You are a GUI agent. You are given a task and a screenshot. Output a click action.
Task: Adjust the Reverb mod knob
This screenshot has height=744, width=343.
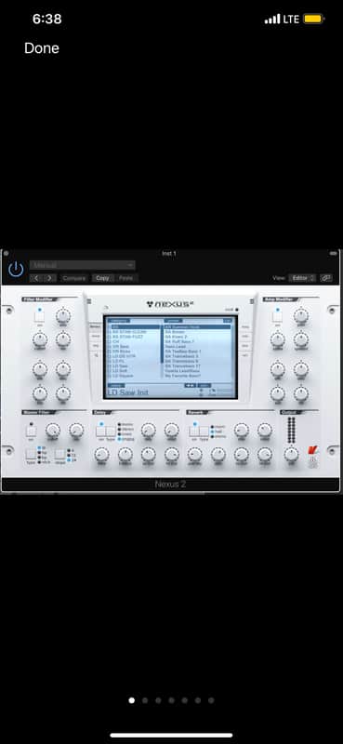point(265,431)
